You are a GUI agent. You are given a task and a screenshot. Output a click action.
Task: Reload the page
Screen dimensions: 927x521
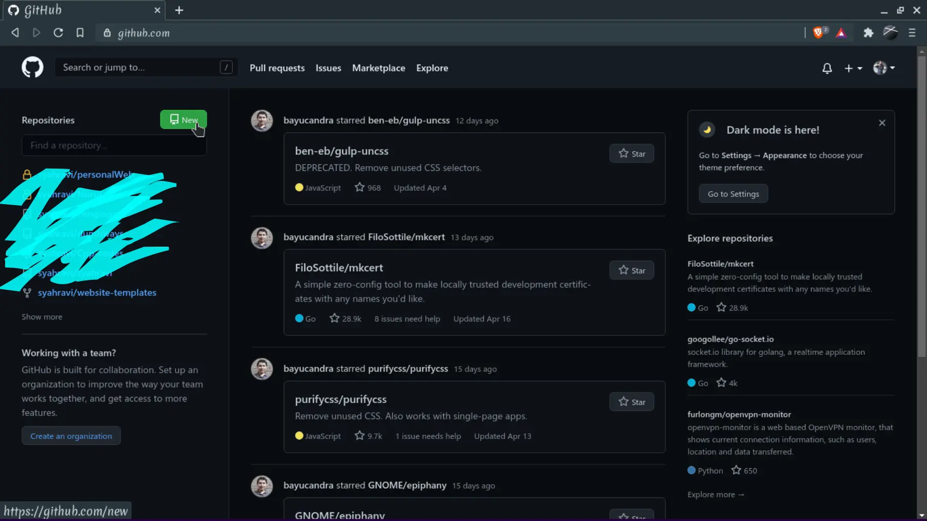point(58,33)
